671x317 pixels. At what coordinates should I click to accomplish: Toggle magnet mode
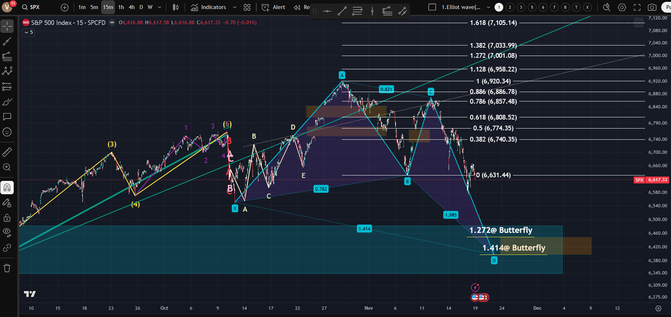click(7, 187)
